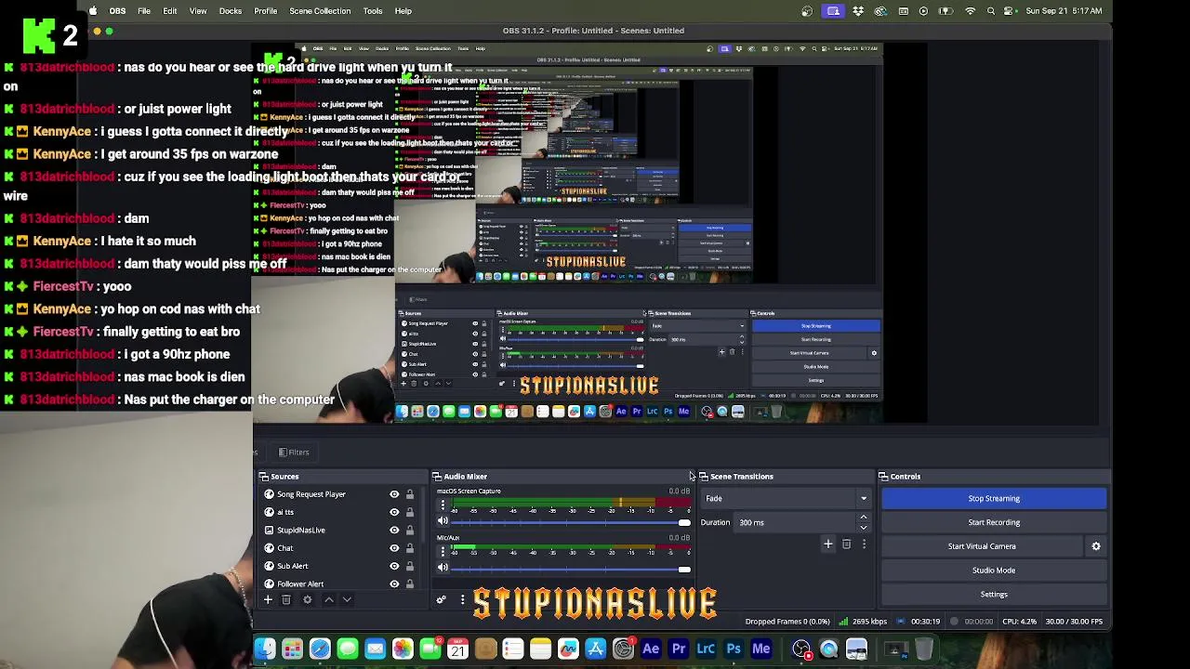Click Start Recording button

[994, 522]
